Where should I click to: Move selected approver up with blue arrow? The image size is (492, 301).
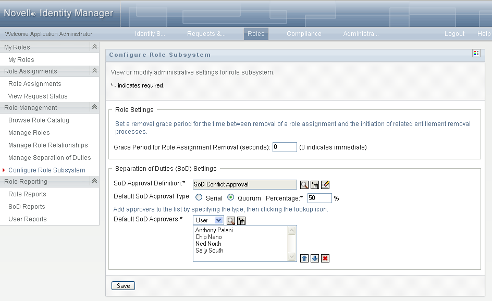[x=304, y=258]
